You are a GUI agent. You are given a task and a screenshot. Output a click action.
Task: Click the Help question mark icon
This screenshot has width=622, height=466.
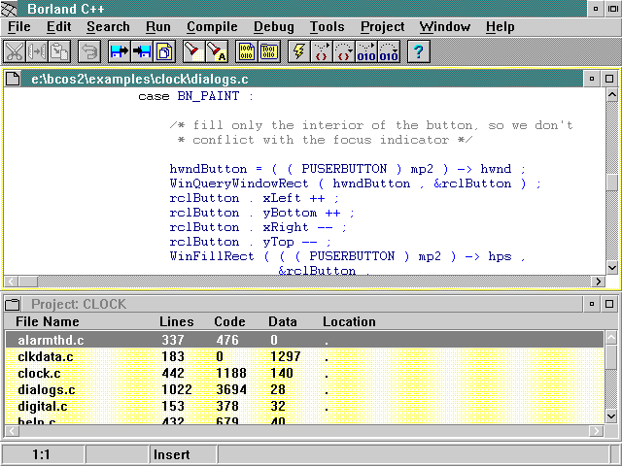pos(419,51)
